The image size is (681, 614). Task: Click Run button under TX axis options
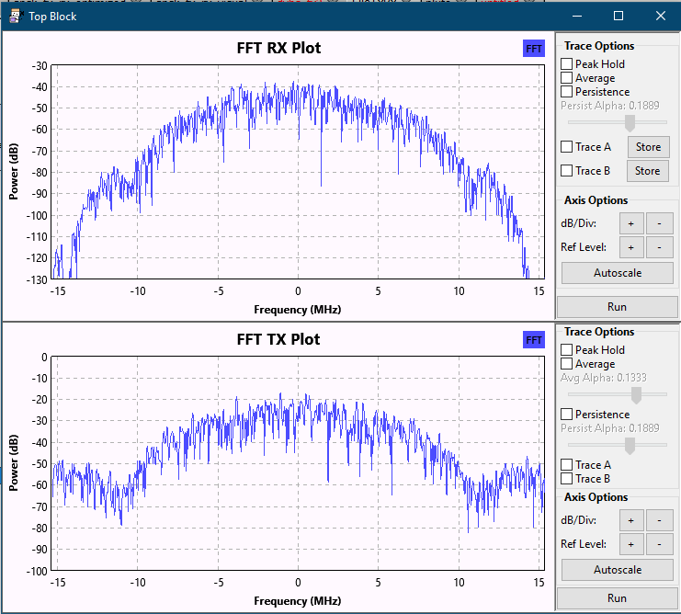coord(617,597)
